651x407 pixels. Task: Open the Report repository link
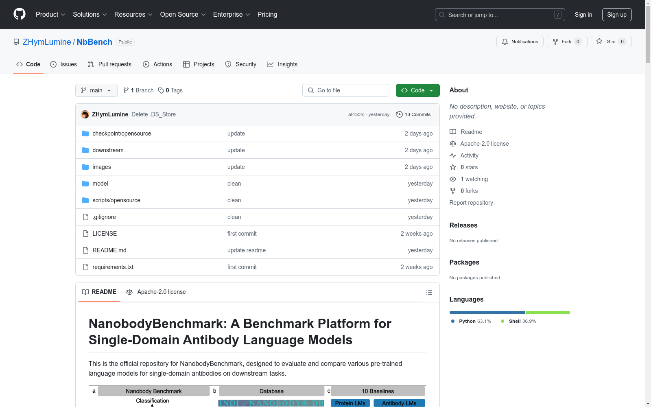click(471, 203)
